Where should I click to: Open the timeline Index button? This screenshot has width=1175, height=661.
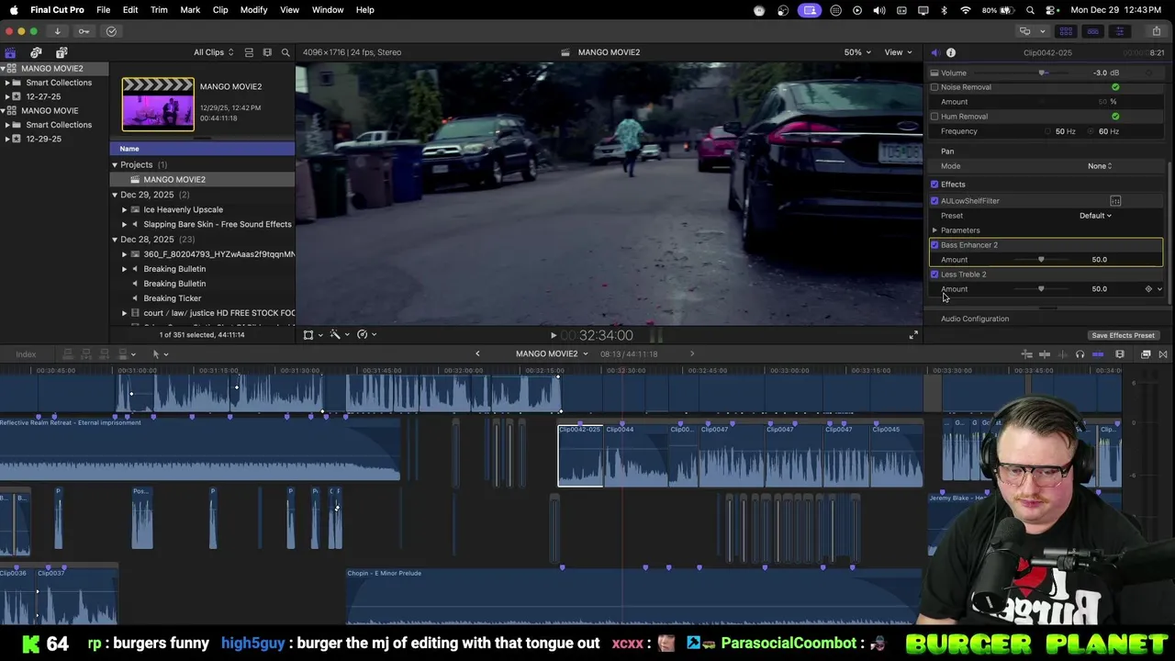click(26, 354)
